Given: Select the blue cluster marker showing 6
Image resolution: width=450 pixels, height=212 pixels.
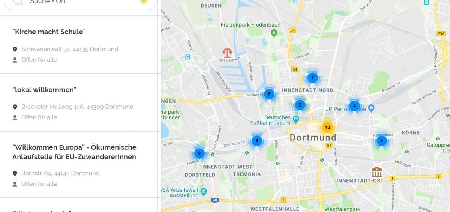Looking at the screenshot, I should click(269, 94).
